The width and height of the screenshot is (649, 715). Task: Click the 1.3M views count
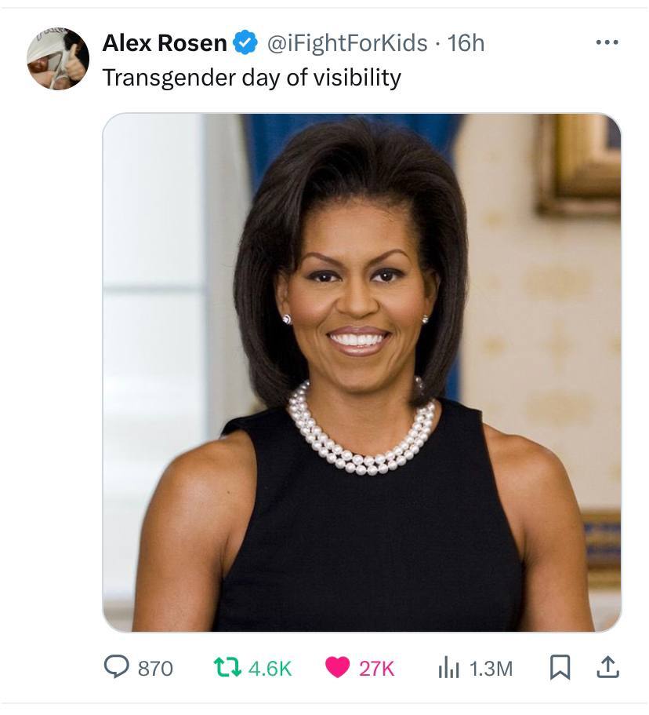pyautogui.click(x=491, y=668)
